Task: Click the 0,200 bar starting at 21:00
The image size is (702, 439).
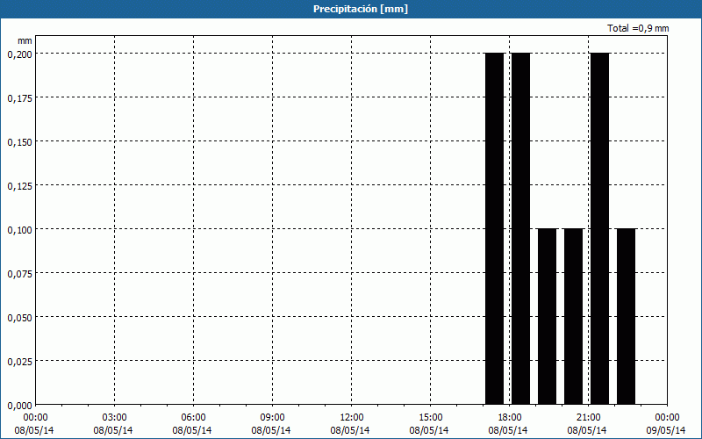Action: click(600, 228)
